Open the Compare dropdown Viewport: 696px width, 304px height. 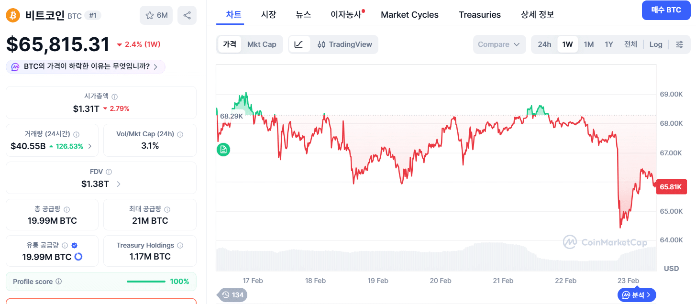[x=499, y=44]
